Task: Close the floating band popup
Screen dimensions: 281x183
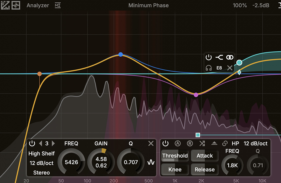Action: click(230, 68)
